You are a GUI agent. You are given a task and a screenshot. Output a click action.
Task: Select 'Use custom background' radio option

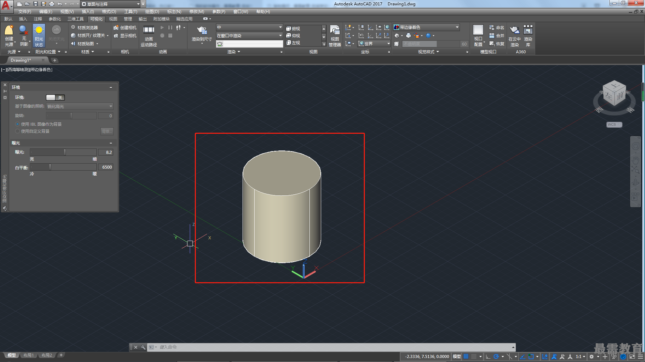(17, 131)
